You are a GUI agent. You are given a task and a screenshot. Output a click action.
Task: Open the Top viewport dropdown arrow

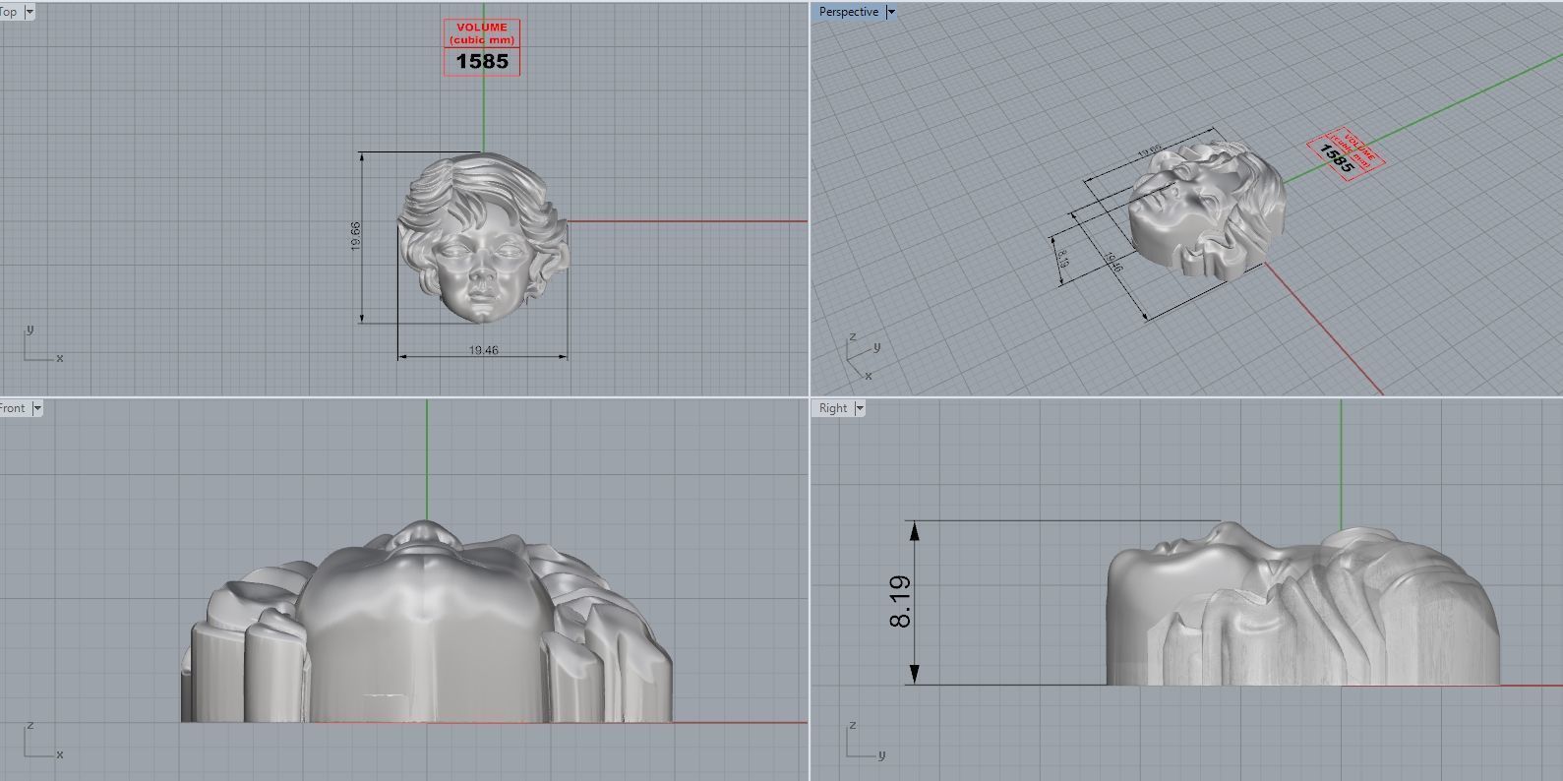point(29,12)
